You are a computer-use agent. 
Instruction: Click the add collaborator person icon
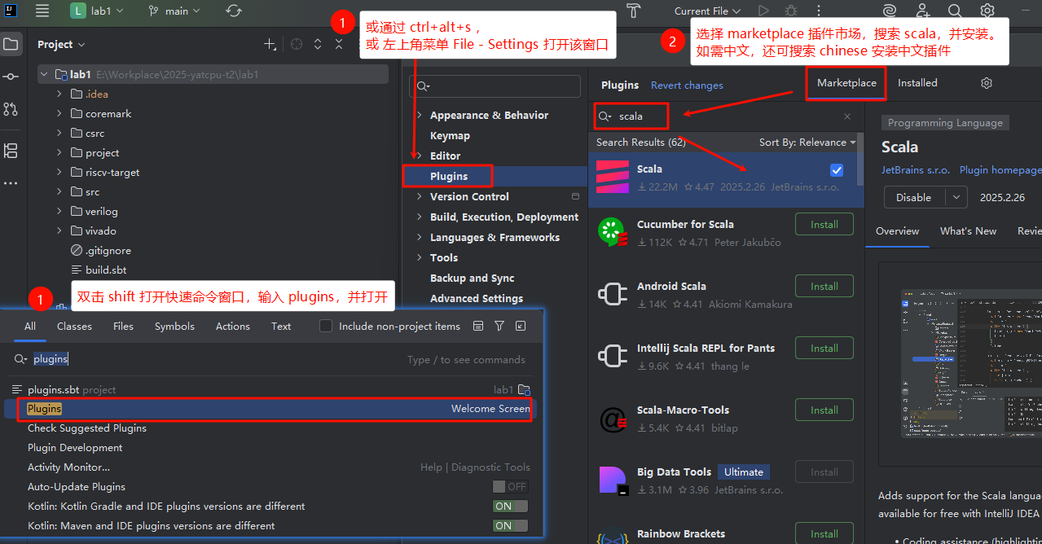coord(922,11)
